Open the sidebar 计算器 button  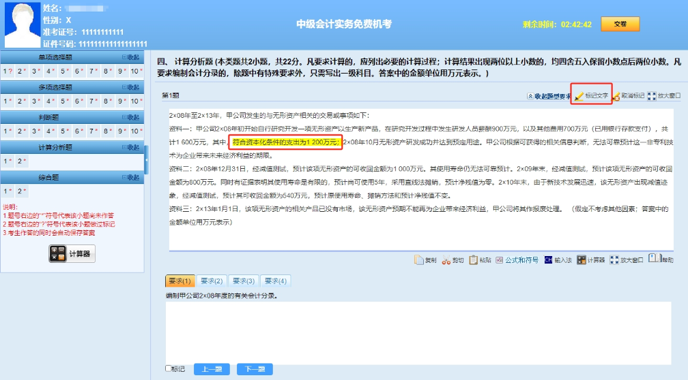point(72,253)
